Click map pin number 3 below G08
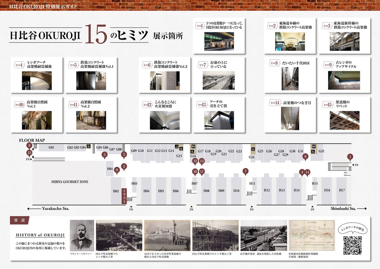 click(124, 155)
